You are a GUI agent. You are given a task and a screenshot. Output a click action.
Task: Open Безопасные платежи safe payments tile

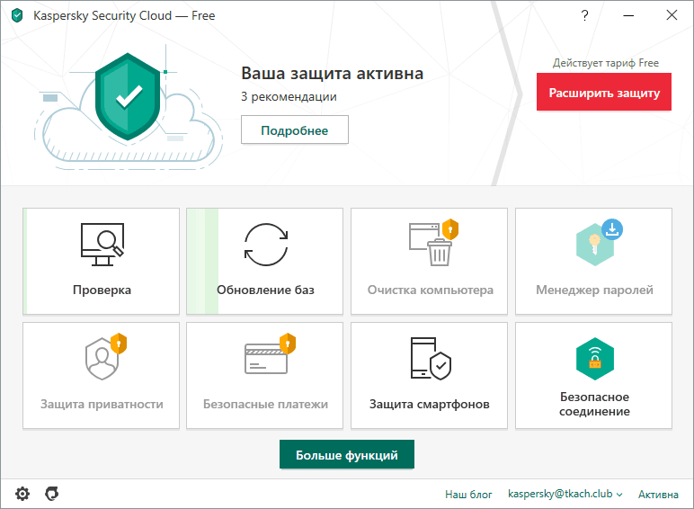(x=264, y=375)
